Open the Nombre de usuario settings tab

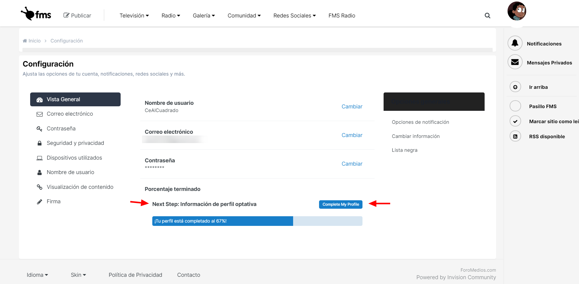click(75, 172)
